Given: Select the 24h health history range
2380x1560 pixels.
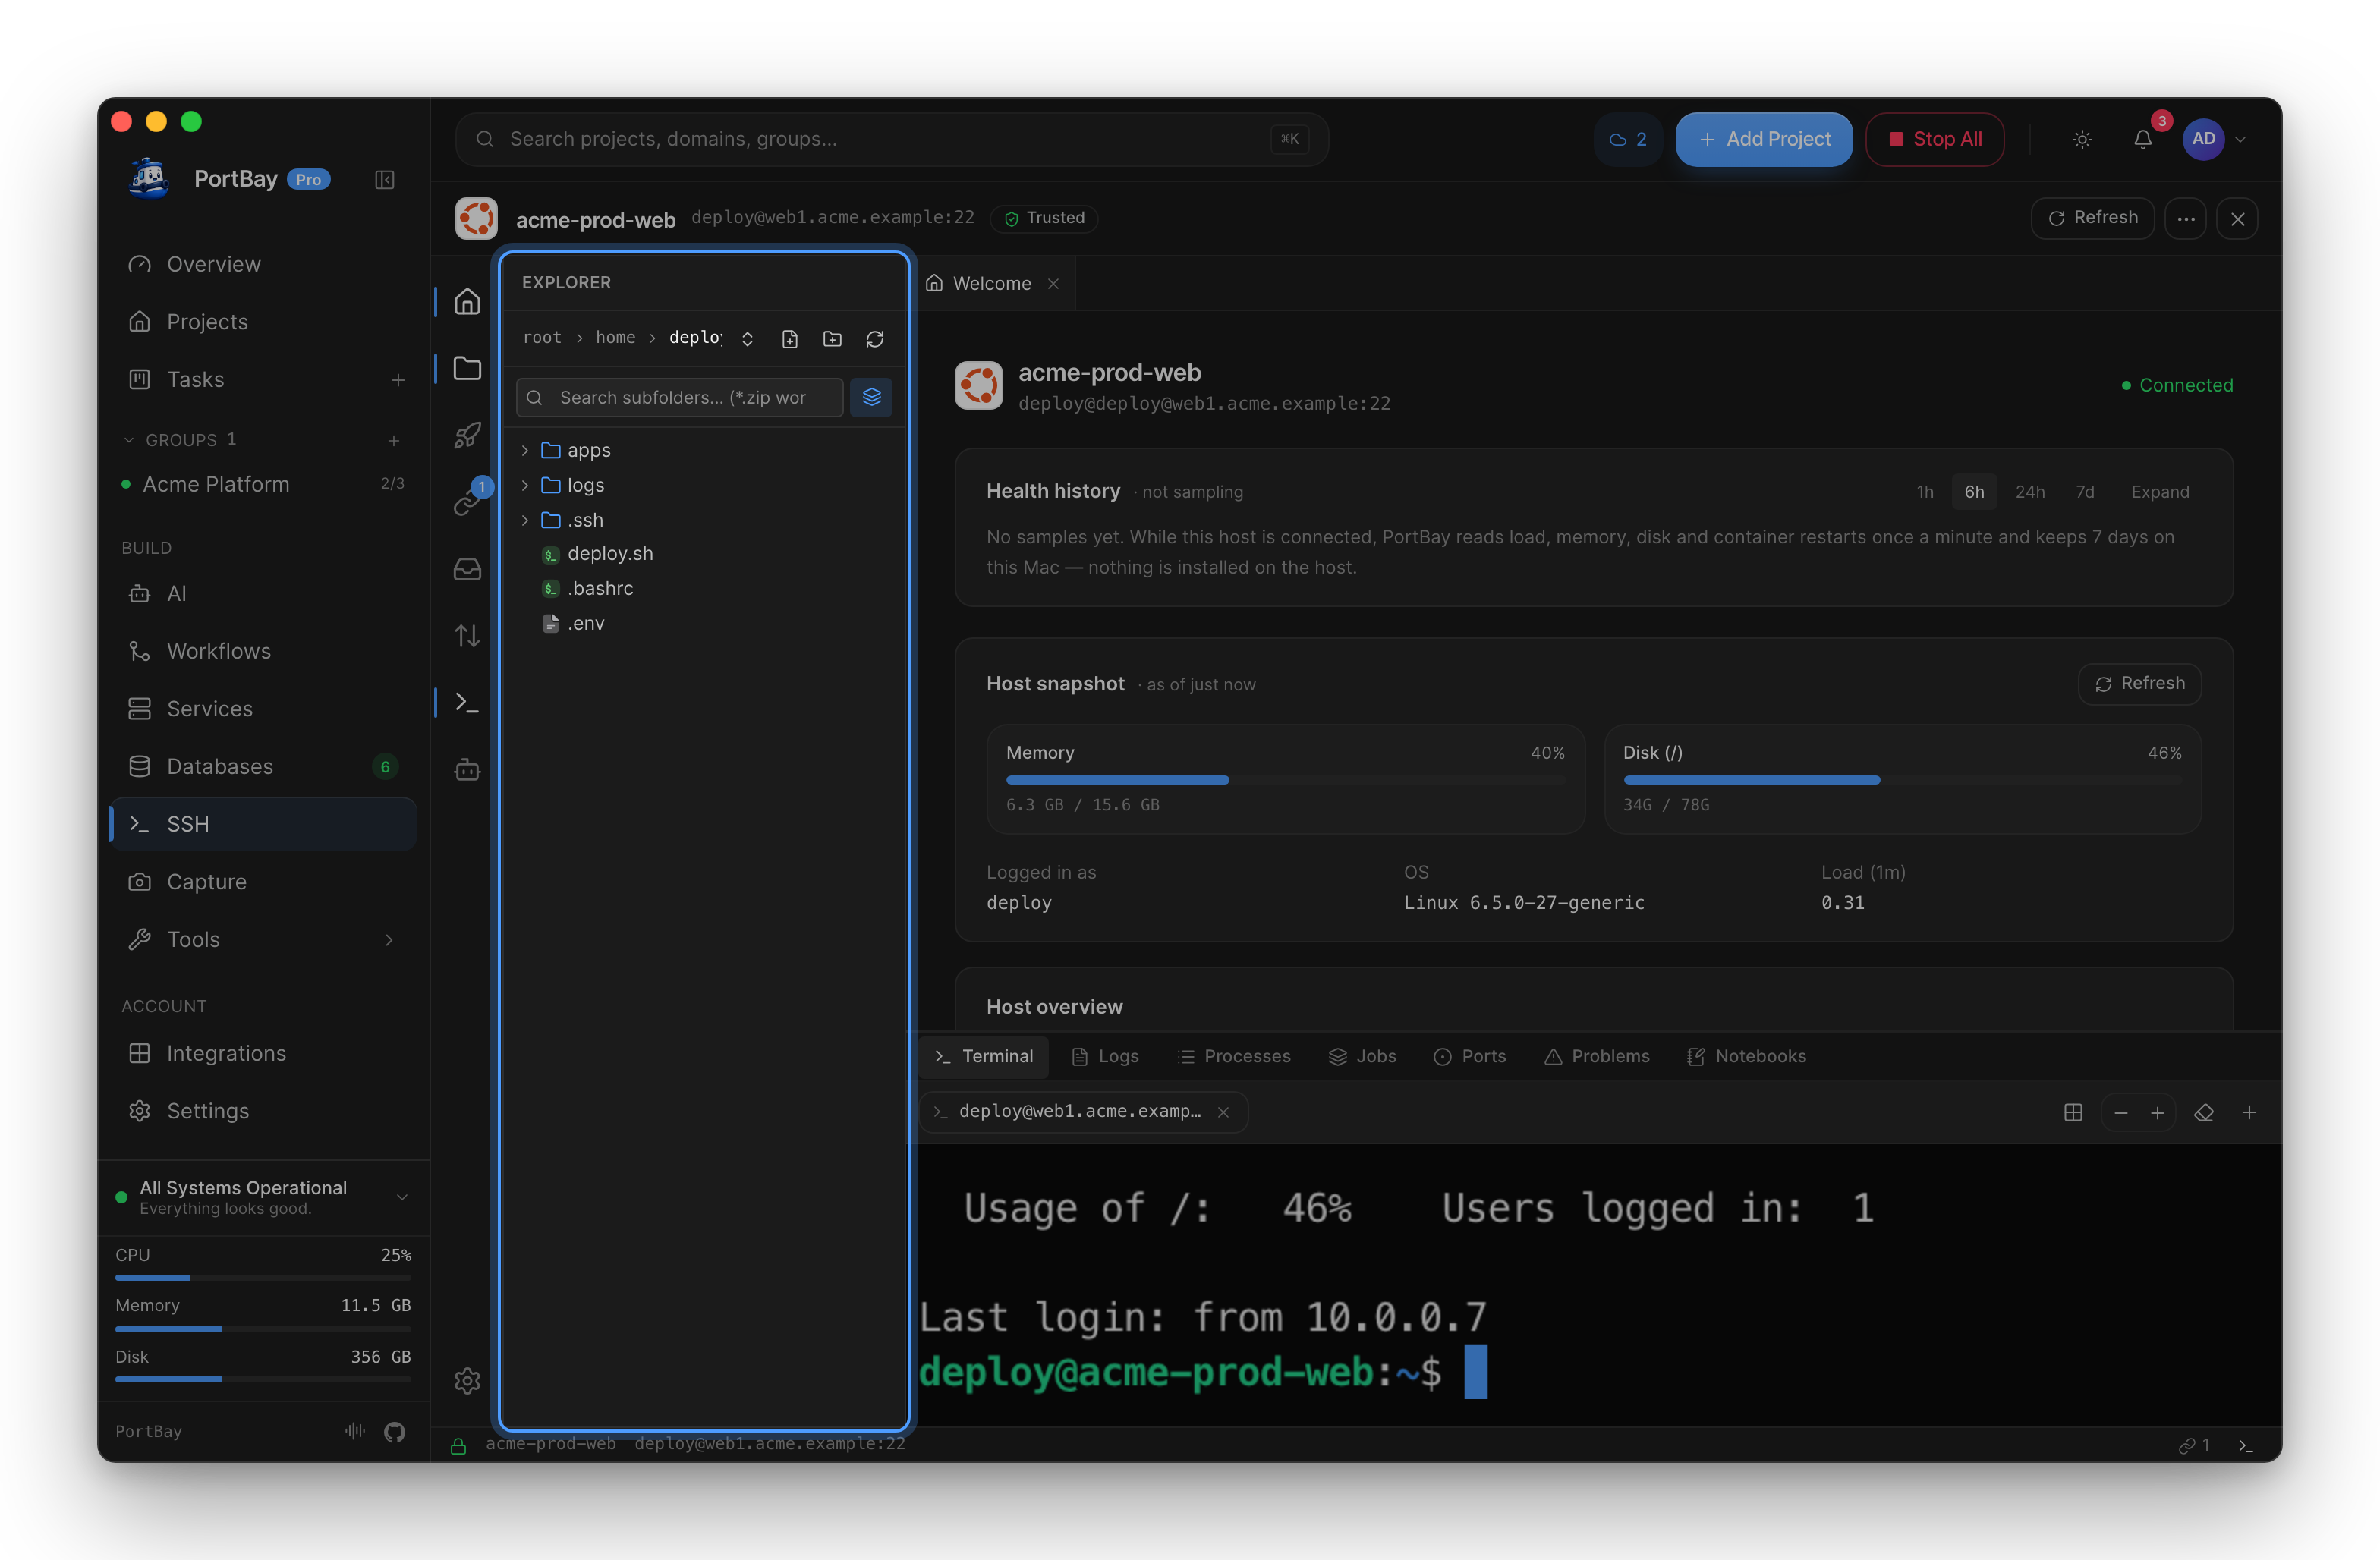Looking at the screenshot, I should (2029, 492).
